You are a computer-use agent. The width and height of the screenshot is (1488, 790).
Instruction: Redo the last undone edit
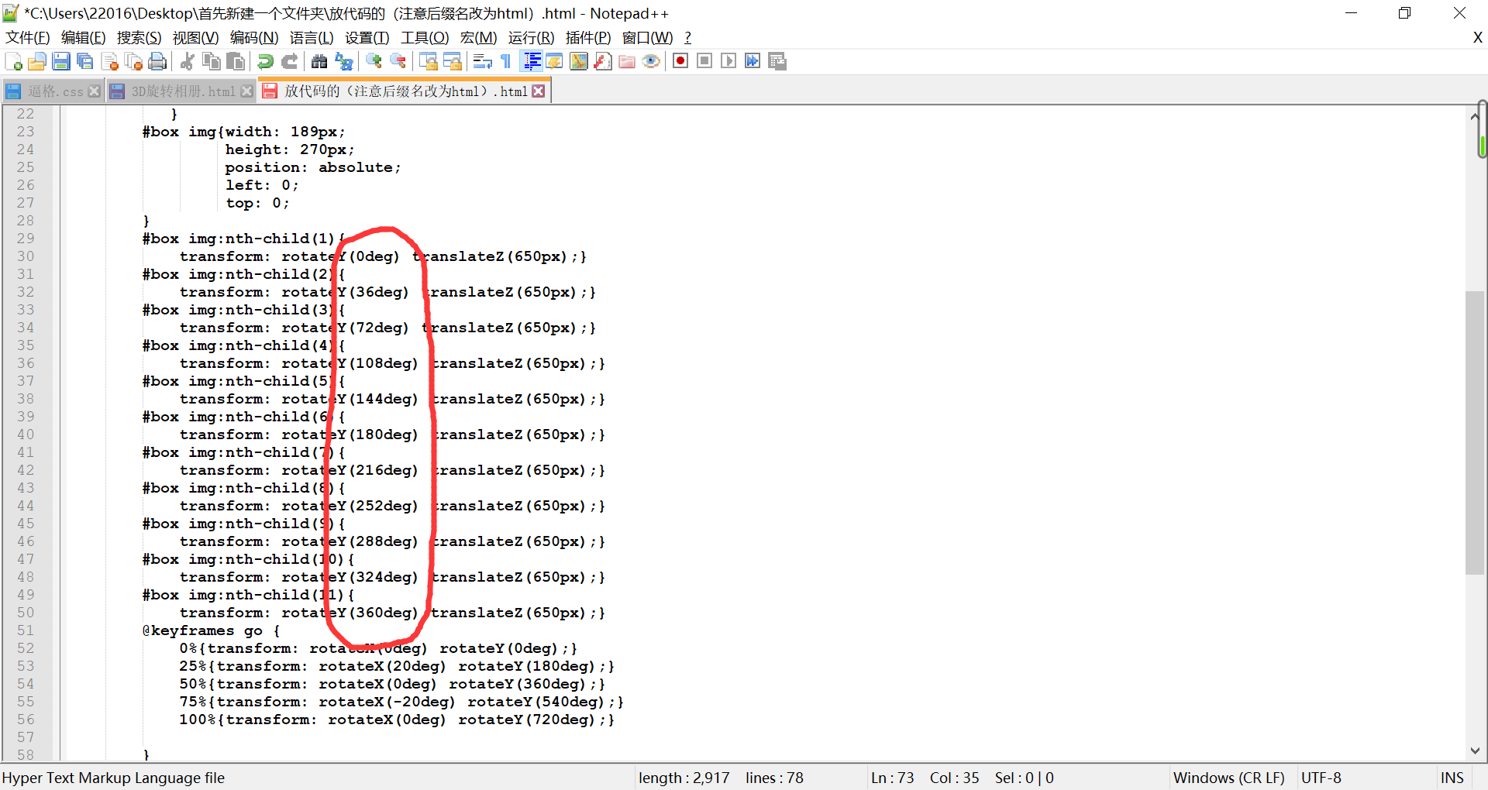pyautogui.click(x=289, y=61)
